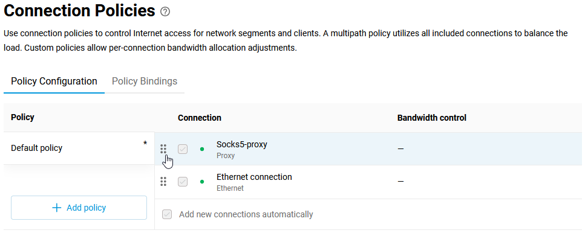Click the plus icon in Add policy

pos(56,208)
